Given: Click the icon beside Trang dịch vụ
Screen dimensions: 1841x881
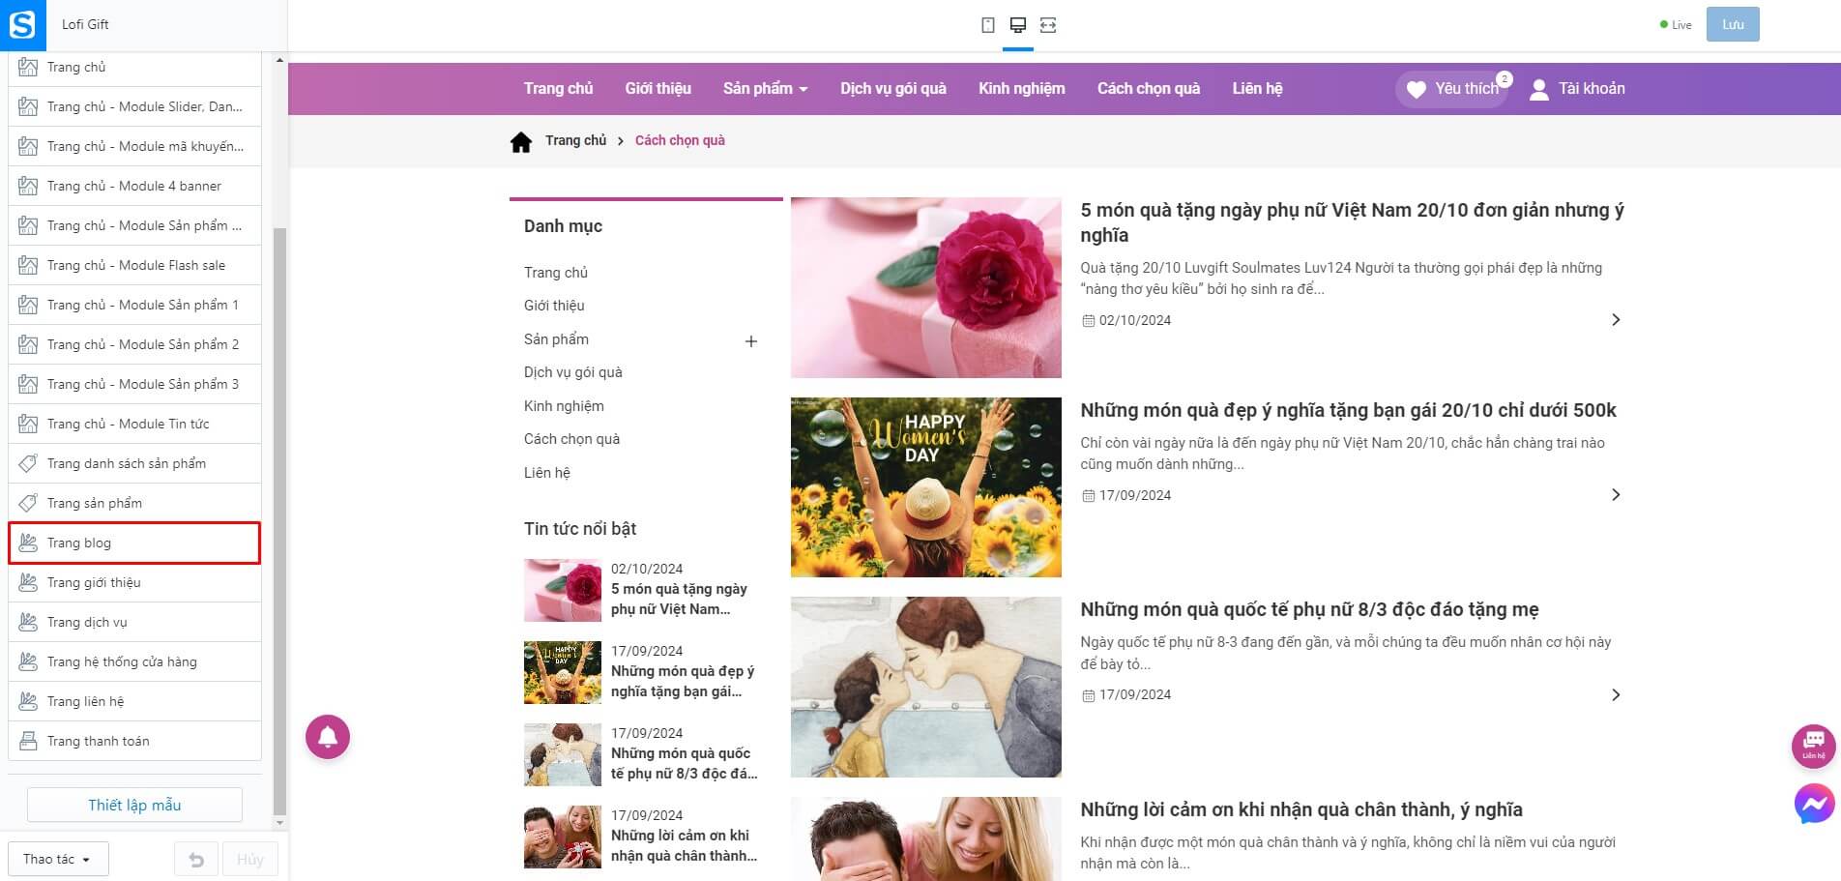Looking at the screenshot, I should coord(28,622).
